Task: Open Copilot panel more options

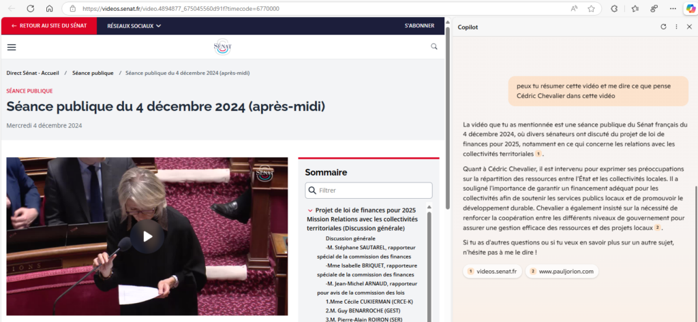Action: pyautogui.click(x=676, y=27)
